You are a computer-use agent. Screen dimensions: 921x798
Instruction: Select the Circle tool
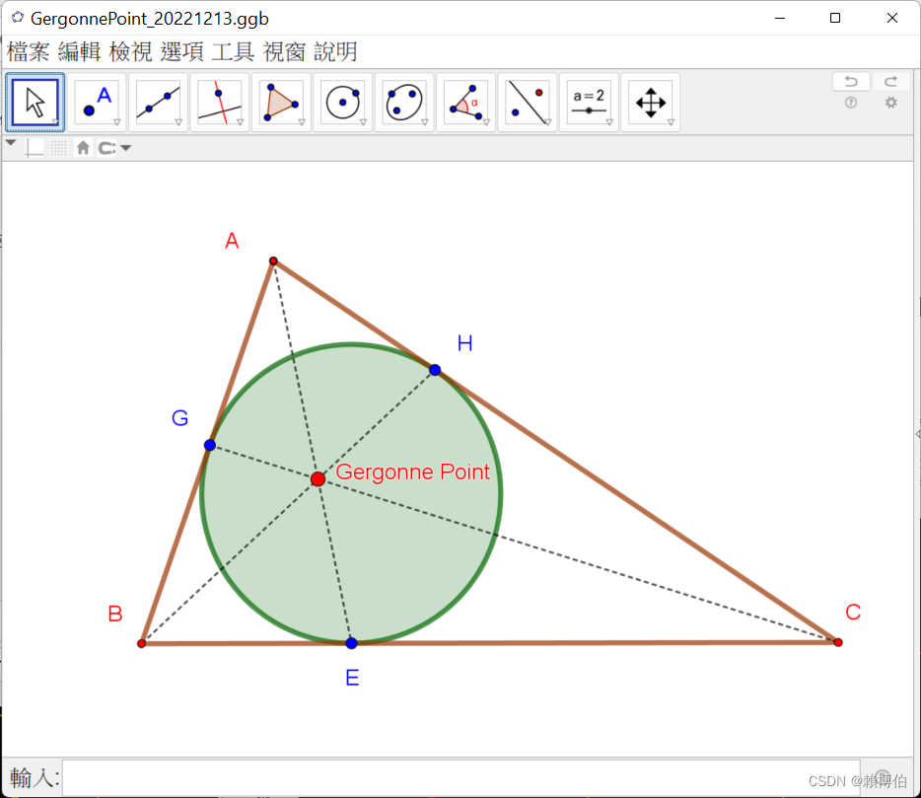(342, 101)
